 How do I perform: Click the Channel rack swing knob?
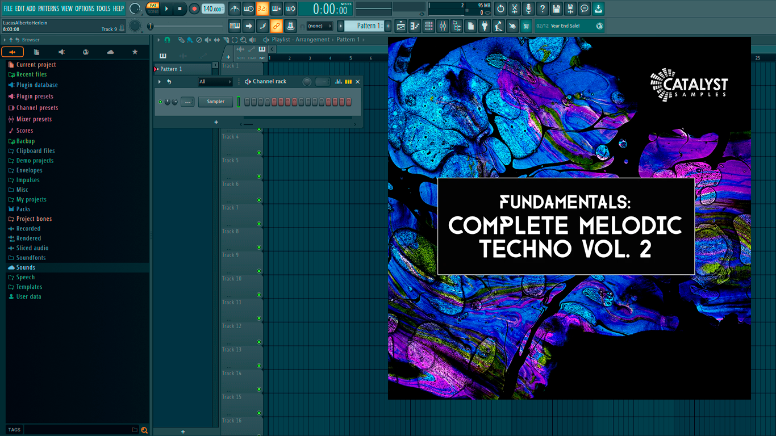click(307, 82)
